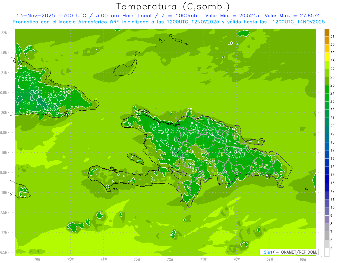Click legend value '11'
Viewport: 340px width, 263px height.
click(x=333, y=199)
